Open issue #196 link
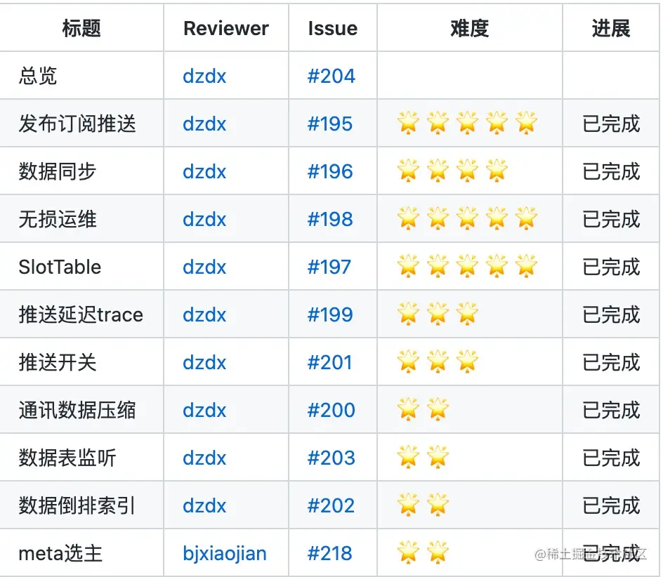663x577 pixels. (330, 171)
